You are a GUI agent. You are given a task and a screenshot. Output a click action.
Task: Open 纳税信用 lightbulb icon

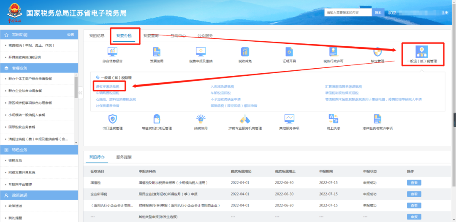(201, 119)
